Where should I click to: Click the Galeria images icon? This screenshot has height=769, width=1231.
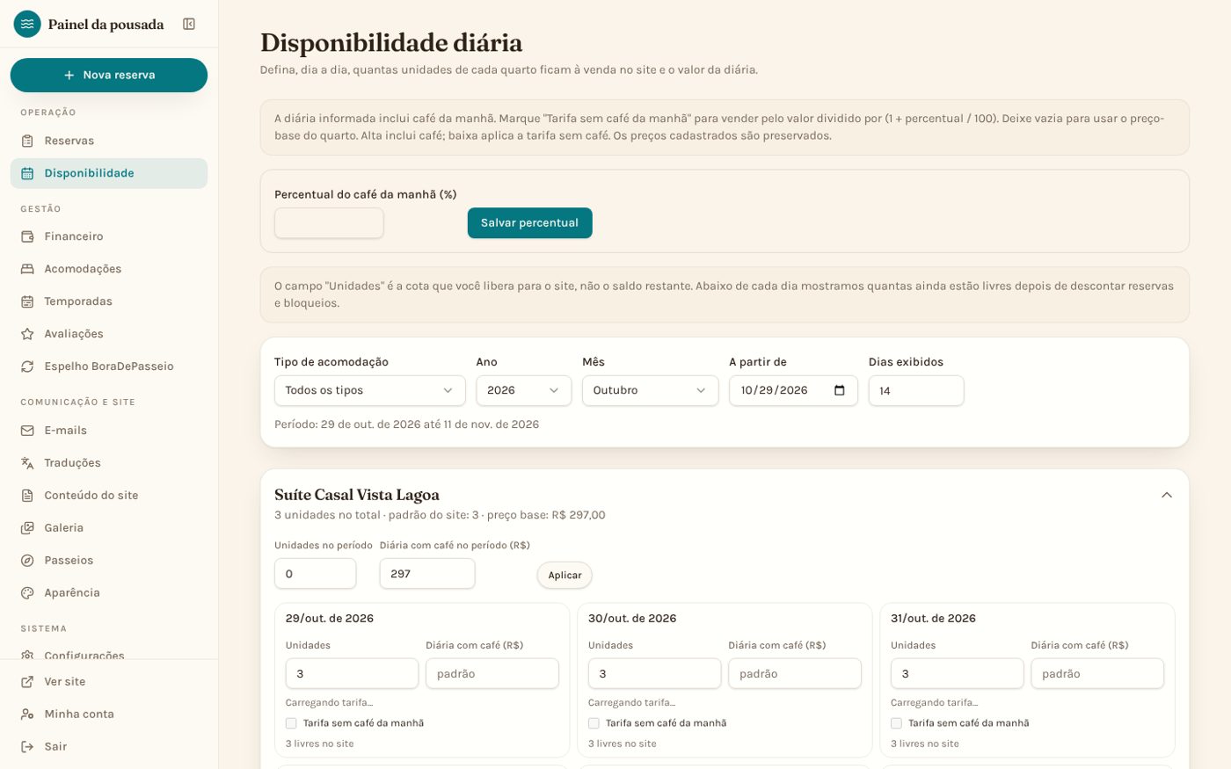tap(27, 528)
